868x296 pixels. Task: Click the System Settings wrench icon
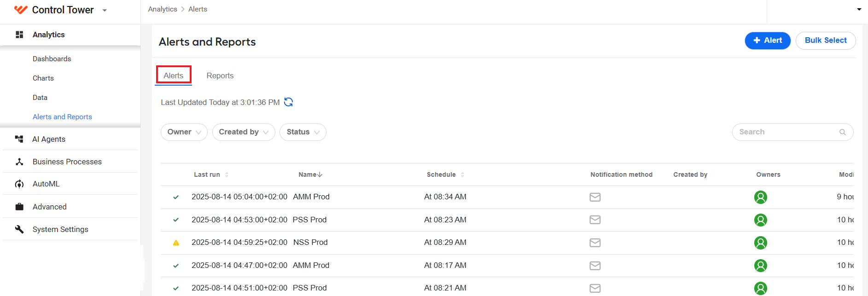point(19,229)
